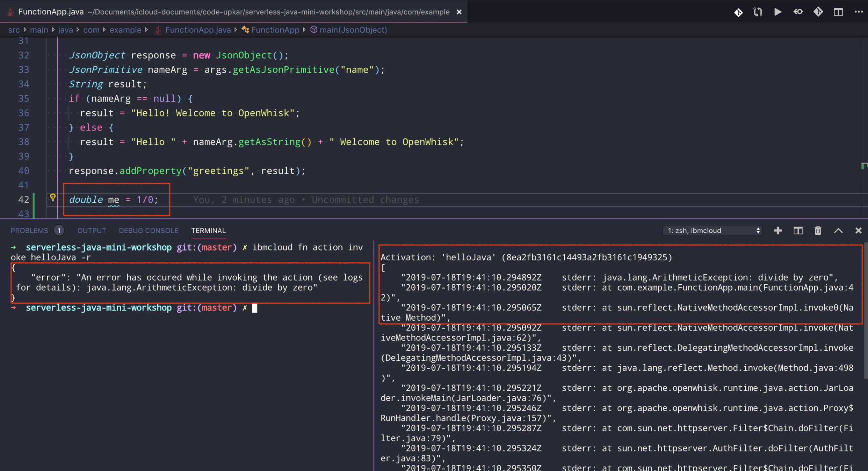Click the example folder breadcrumb
The height and width of the screenshot is (471, 868).
tap(125, 30)
